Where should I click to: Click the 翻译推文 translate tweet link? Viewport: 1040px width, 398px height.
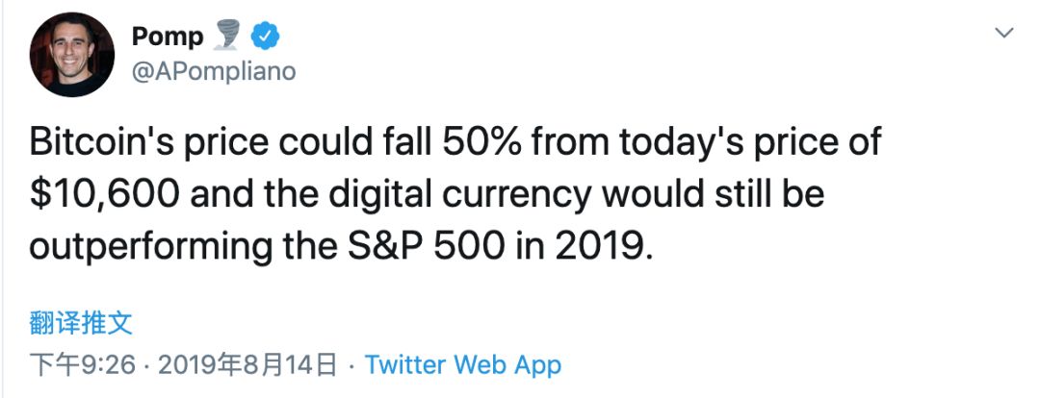(x=81, y=322)
